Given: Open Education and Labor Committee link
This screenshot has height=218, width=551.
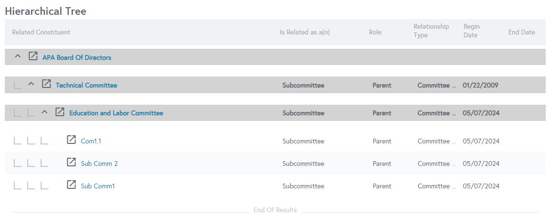Looking at the screenshot, I should click(x=116, y=113).
